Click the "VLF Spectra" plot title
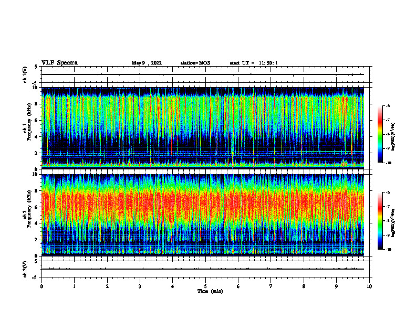Screen dimensions: 416x321 click(x=59, y=63)
